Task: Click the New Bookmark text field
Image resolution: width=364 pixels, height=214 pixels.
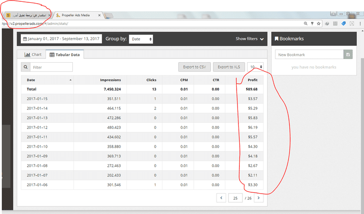Action: point(309,55)
